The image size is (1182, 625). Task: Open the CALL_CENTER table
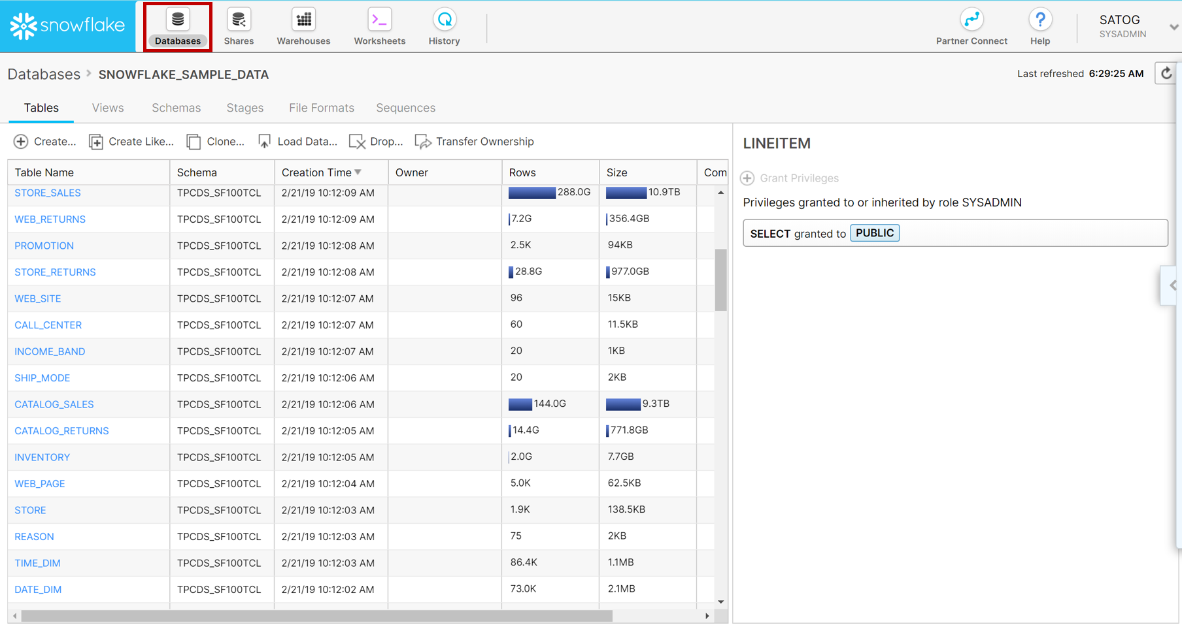click(48, 325)
